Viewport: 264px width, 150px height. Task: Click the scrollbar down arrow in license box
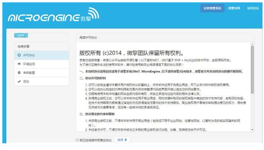coord(252,130)
